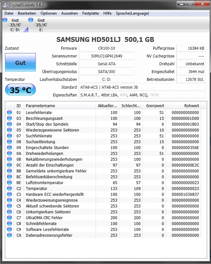Select the UltraDMA CRC Fehler text
This screenshot has height=264, width=211.
pyautogui.click(x=44, y=218)
